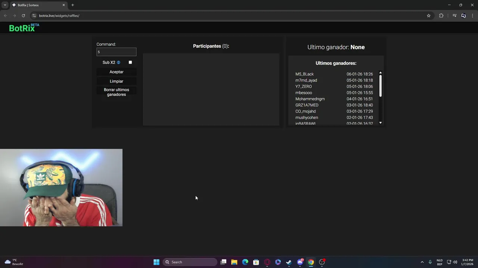Go forward in browser history
The image size is (478, 268).
(14, 16)
